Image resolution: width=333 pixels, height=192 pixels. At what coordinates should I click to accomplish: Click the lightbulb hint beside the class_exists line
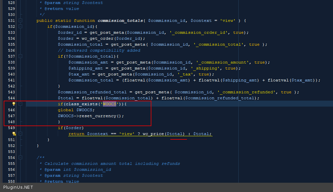pyautogui.click(x=14, y=104)
